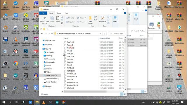Click the quick access toolbar properties icon
This screenshot has height=105, width=187.
tap(41, 29)
